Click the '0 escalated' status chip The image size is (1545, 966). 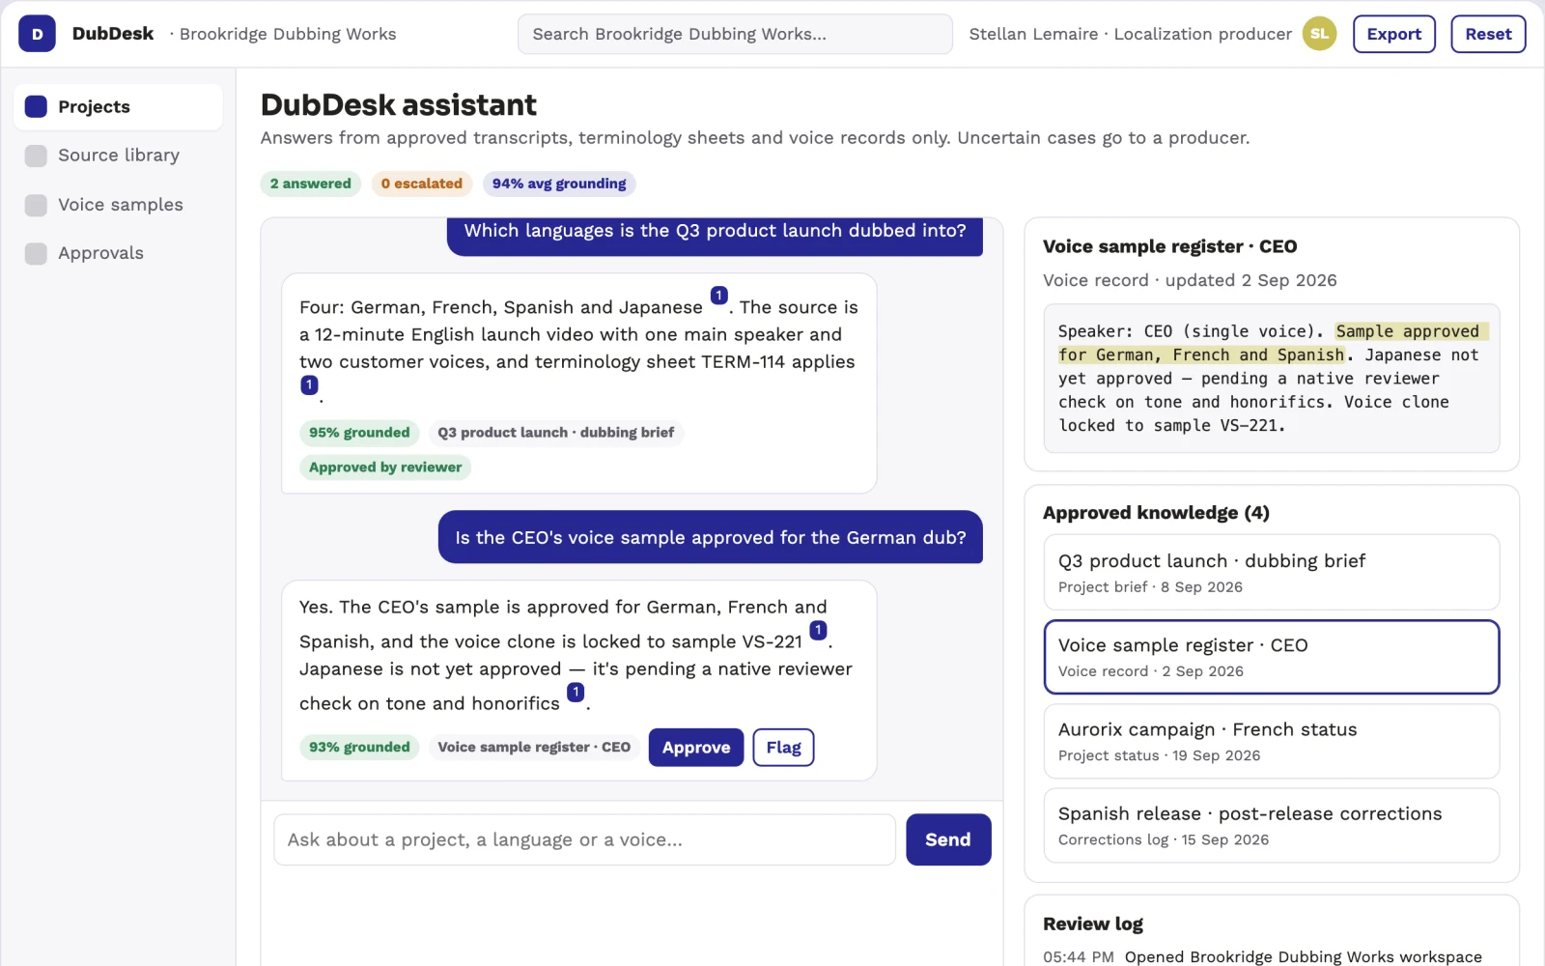point(422,184)
